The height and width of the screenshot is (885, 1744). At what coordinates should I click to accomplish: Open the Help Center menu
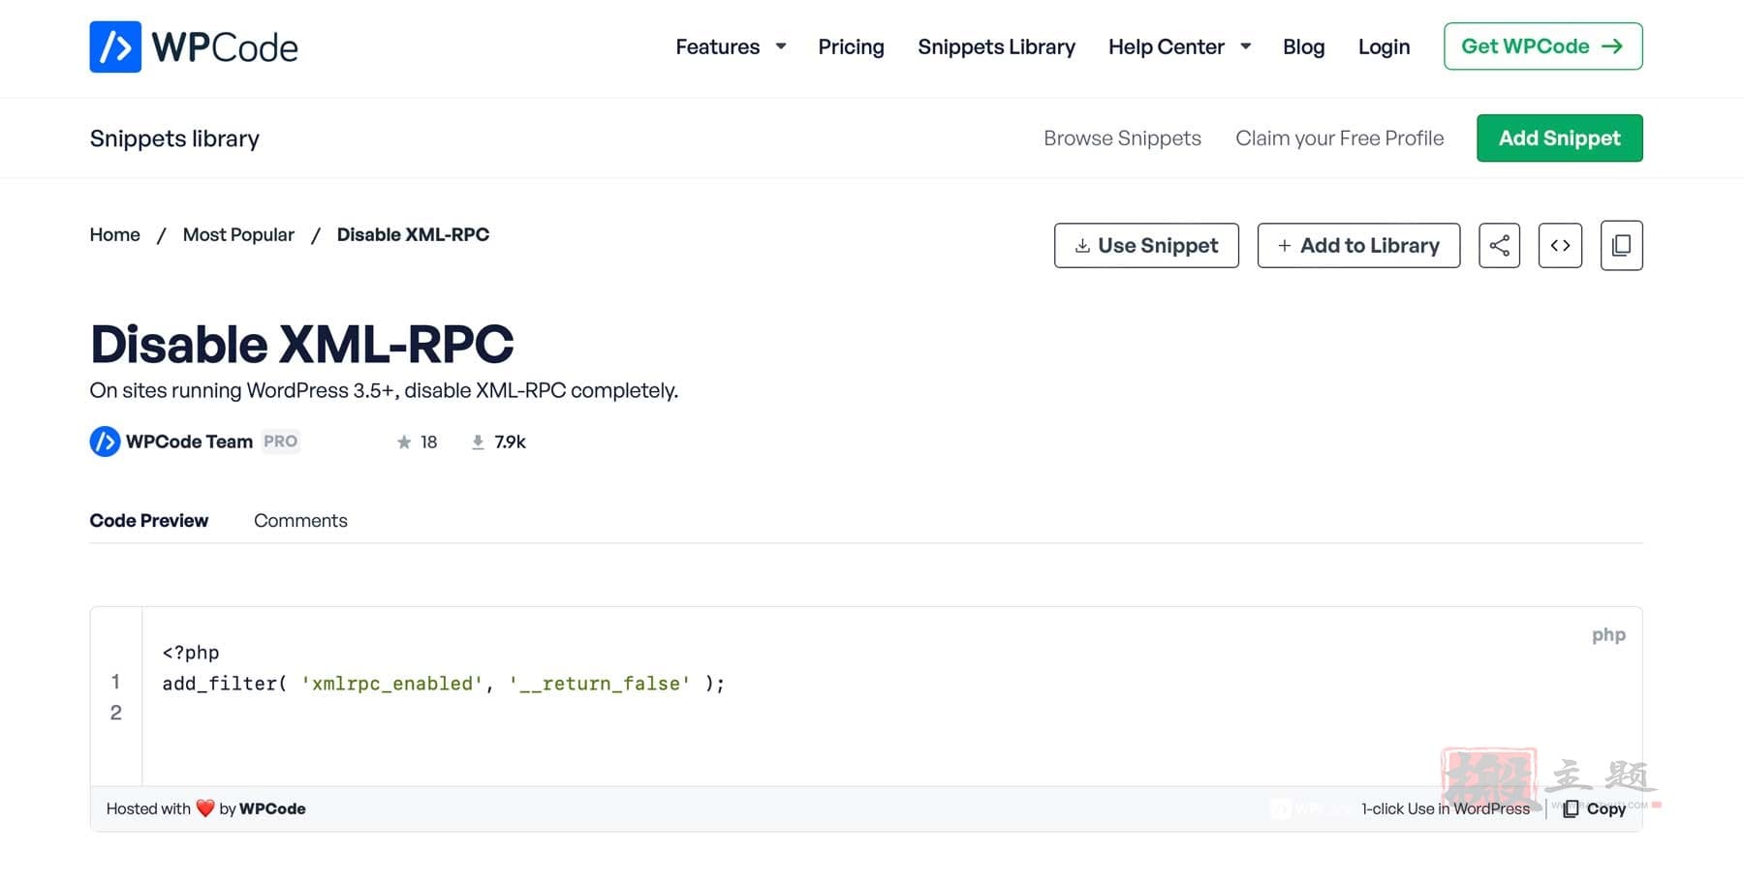[x=1167, y=46]
